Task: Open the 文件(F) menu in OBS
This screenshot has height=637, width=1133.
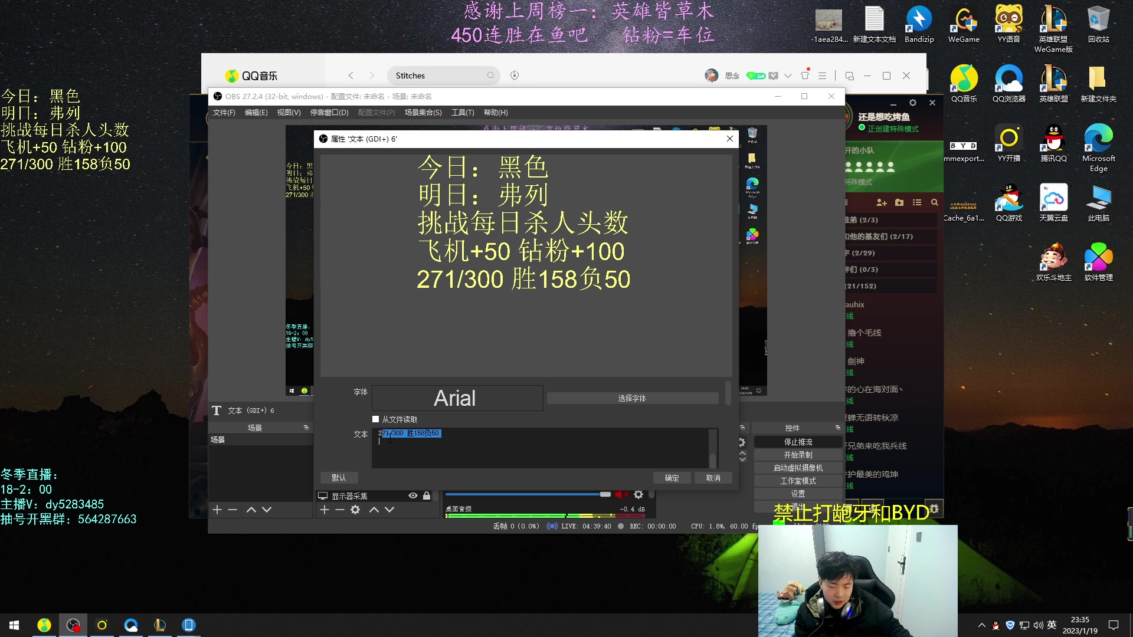Action: tap(223, 113)
